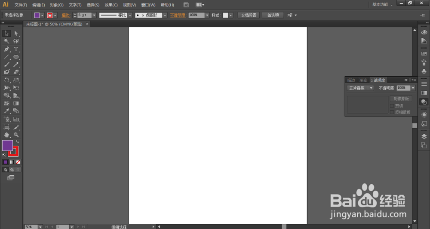This screenshot has height=229, width=430.
Task: Select the Free Transform tool
Action: pyautogui.click(x=16, y=87)
